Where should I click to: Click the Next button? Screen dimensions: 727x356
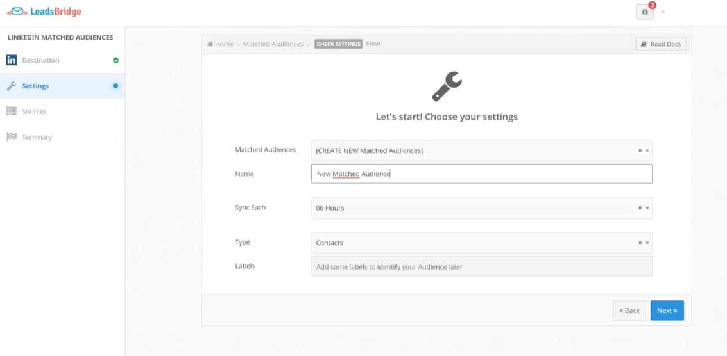tap(667, 311)
